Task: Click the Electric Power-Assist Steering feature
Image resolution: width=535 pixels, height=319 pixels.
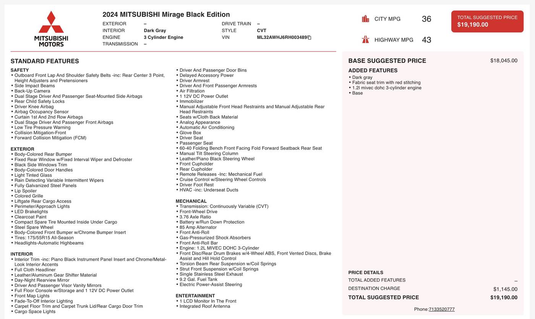Action: point(211,285)
